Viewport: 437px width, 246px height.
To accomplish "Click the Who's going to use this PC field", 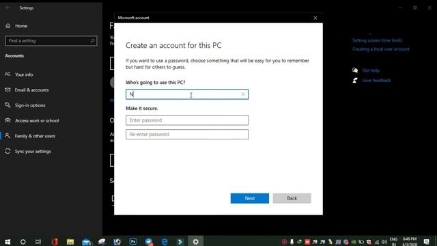I will point(187,94).
